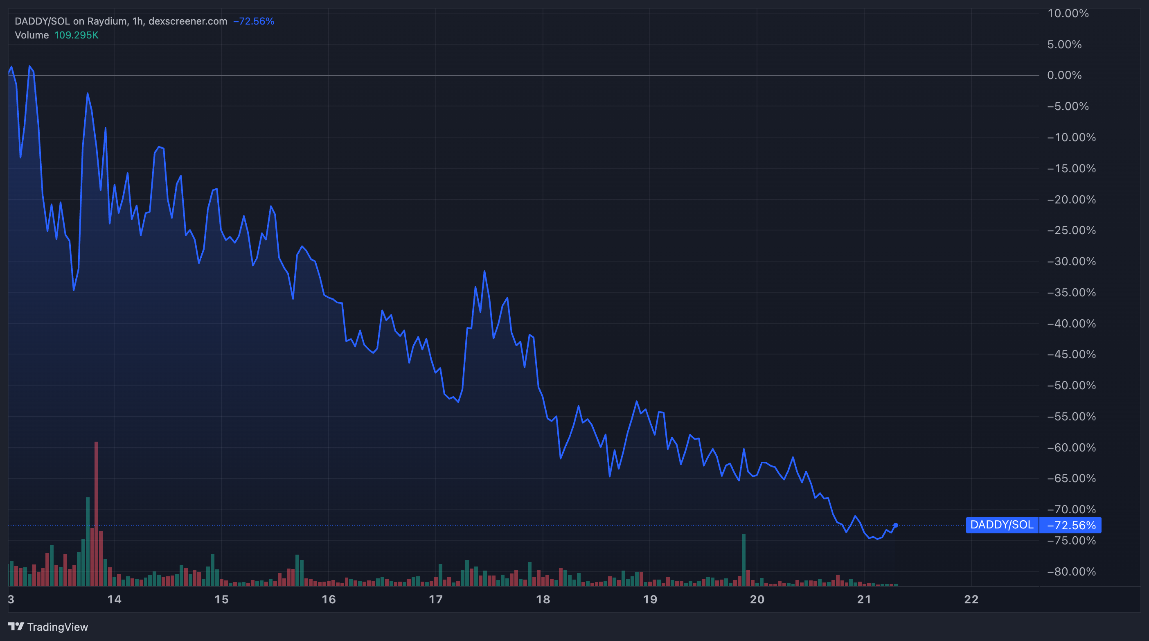Screen dimensions: 1149x641
Task: Click the -35.00% price axis label
Action: click(x=1071, y=292)
